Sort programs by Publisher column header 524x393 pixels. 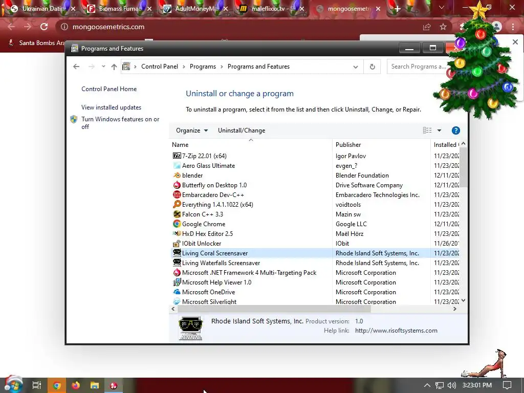click(381, 145)
